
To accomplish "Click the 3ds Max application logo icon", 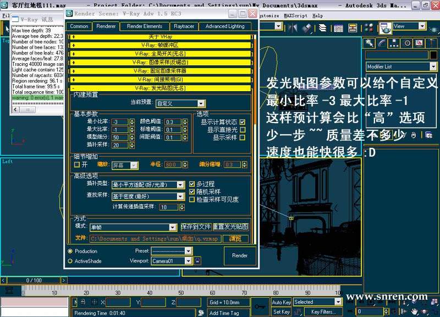I will click(x=4, y=5).
